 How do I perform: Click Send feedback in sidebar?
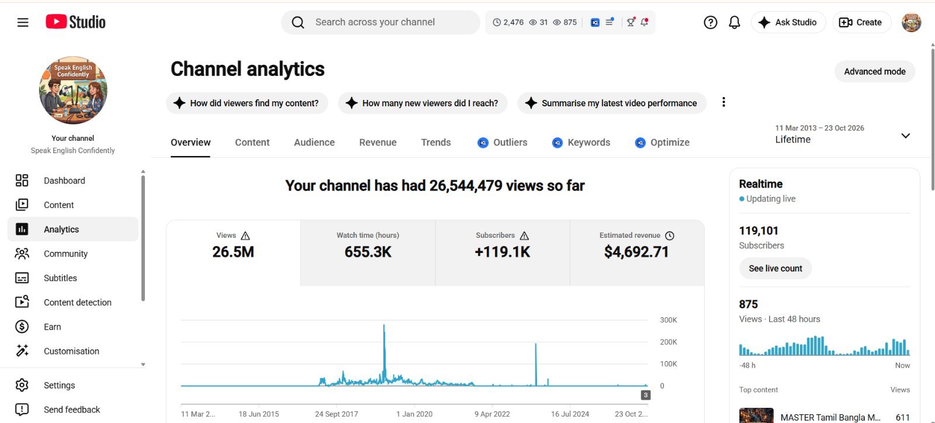click(73, 410)
